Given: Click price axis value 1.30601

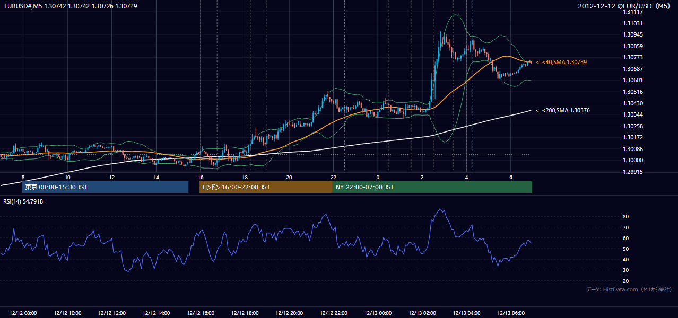Looking at the screenshot, I should [x=633, y=80].
